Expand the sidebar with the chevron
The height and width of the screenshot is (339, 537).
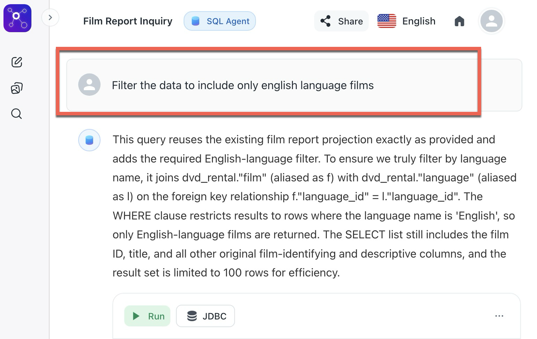coord(50,17)
